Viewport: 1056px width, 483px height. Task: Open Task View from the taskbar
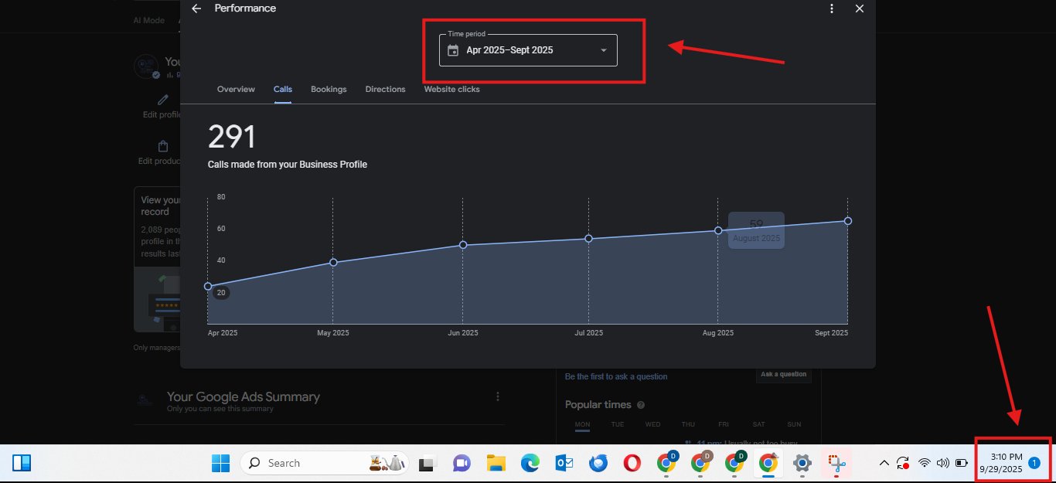coord(428,463)
